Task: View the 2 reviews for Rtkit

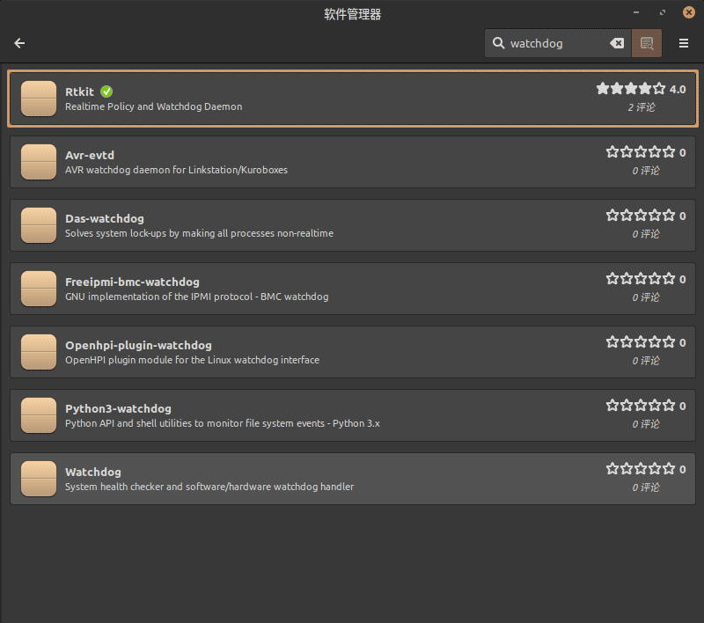Action: point(645,106)
